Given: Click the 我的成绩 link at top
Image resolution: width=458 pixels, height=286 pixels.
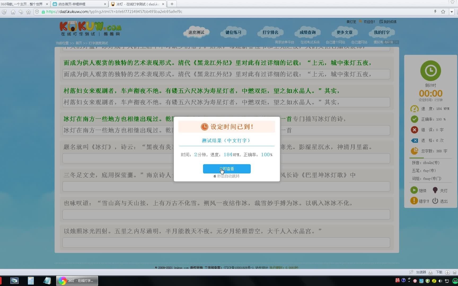Looking at the screenshot, I should (x=388, y=22).
